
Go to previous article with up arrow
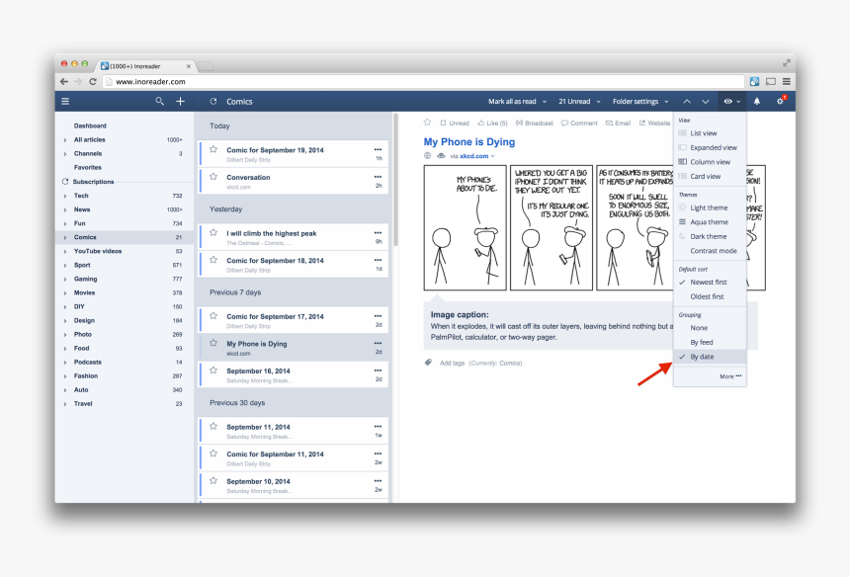(x=687, y=102)
